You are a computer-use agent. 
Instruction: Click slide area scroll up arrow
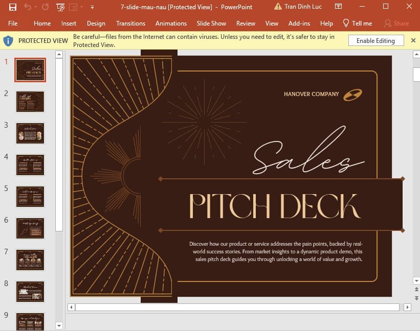[416, 55]
